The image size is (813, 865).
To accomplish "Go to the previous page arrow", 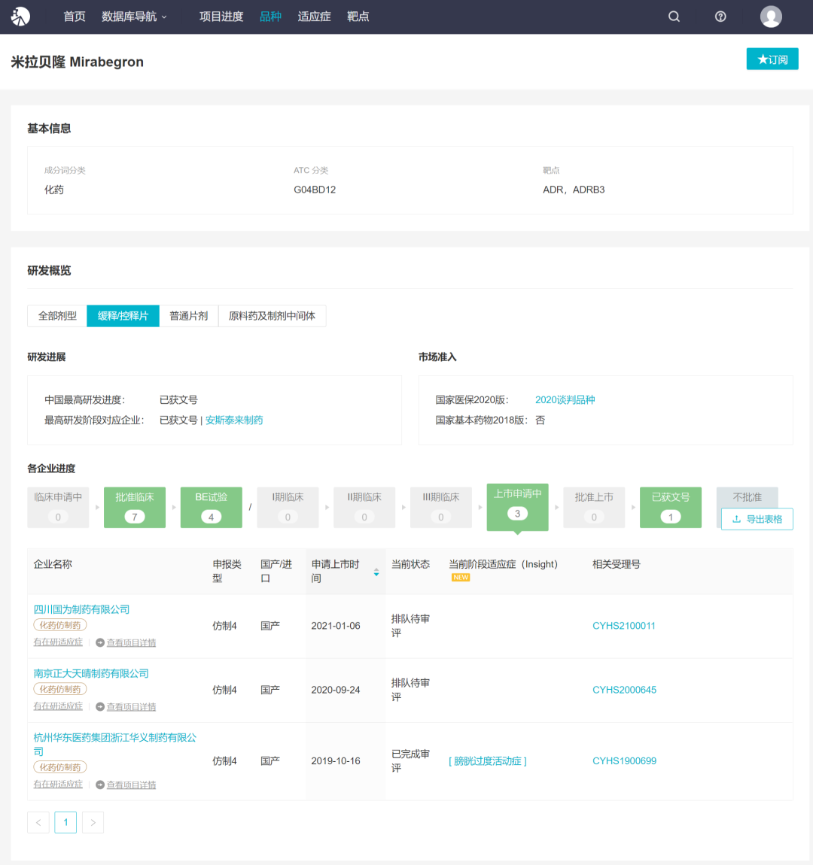I will pyautogui.click(x=38, y=823).
